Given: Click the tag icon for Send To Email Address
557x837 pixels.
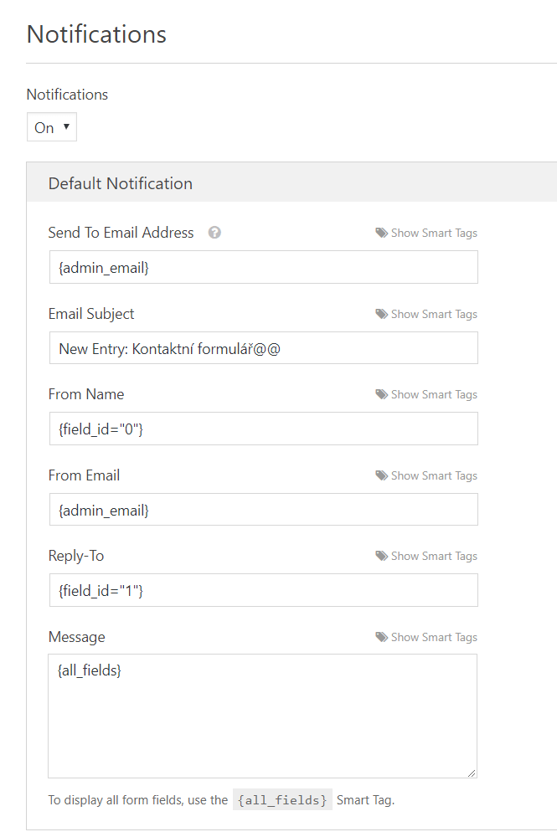Looking at the screenshot, I should pyautogui.click(x=381, y=233).
